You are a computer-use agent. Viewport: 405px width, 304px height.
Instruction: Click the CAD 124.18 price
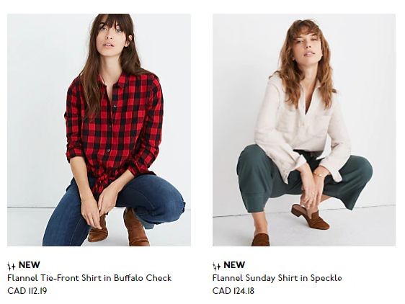pyautogui.click(x=233, y=291)
